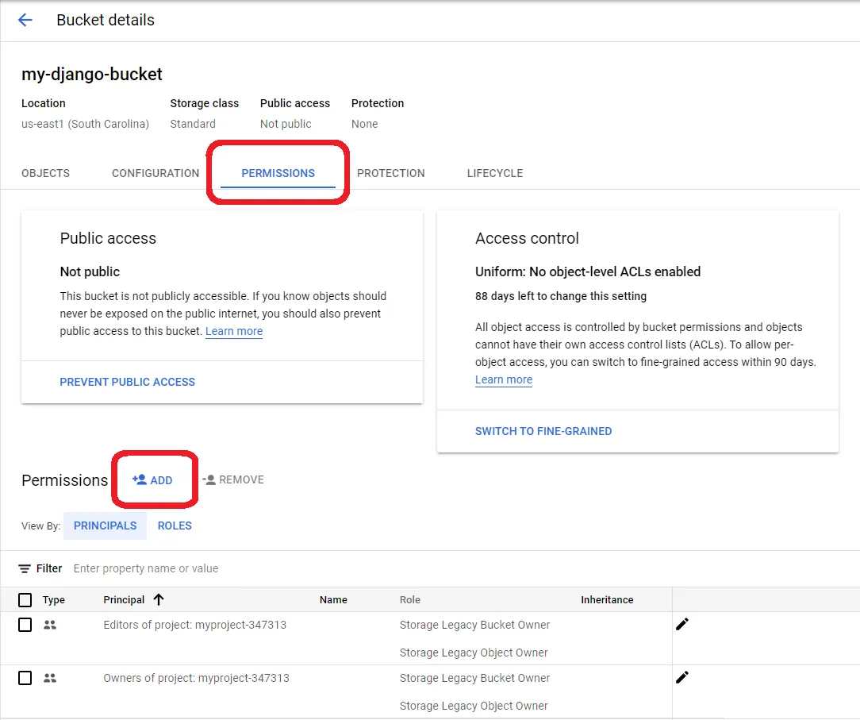Select the Protection tab

391,173
